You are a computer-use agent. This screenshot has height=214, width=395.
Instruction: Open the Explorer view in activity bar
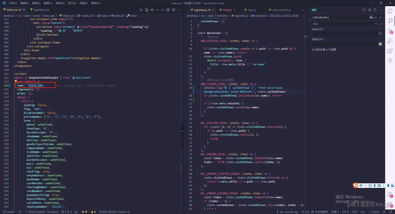390,11
